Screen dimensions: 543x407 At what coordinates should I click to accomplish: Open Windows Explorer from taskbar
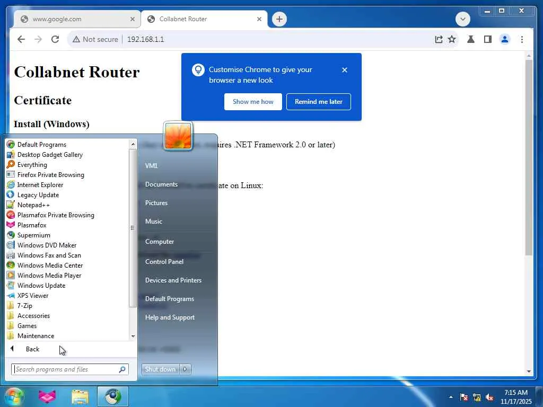coord(80,396)
